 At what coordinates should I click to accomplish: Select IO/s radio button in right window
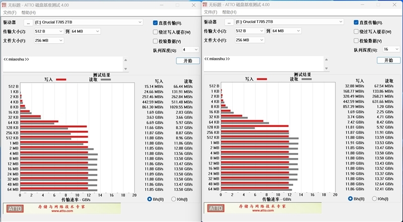374,199
